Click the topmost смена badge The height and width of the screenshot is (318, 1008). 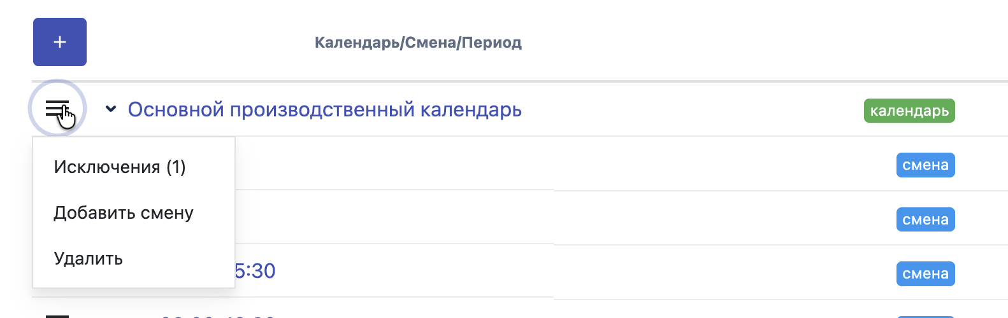[925, 165]
